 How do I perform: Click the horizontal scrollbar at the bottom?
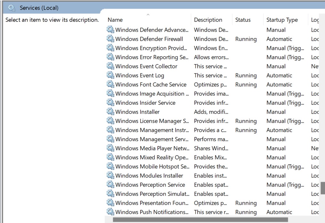(200, 220)
